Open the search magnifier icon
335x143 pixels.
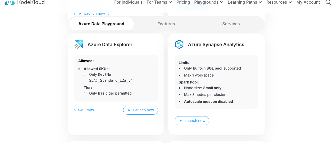coord(328,2)
